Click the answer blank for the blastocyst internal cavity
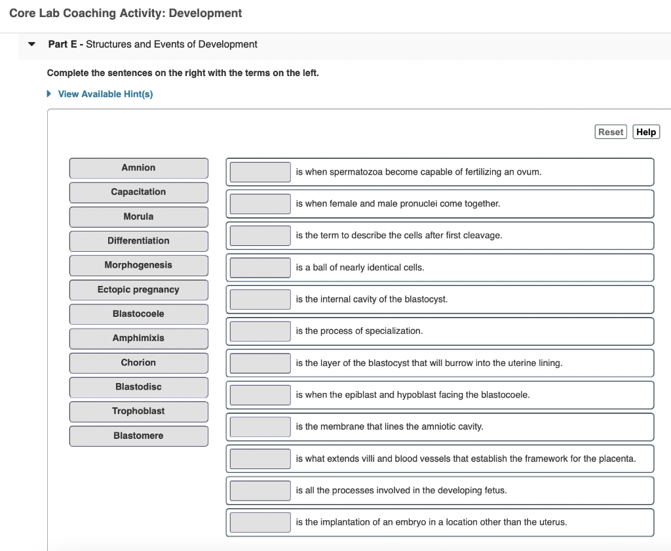The width and height of the screenshot is (671, 551). pyautogui.click(x=259, y=299)
